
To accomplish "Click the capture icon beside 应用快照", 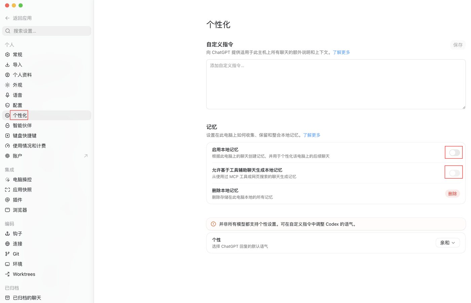I will tap(7, 190).
